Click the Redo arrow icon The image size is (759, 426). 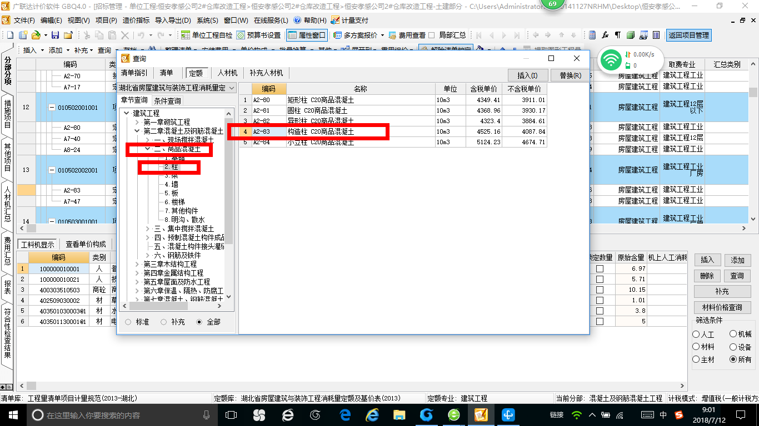click(161, 35)
